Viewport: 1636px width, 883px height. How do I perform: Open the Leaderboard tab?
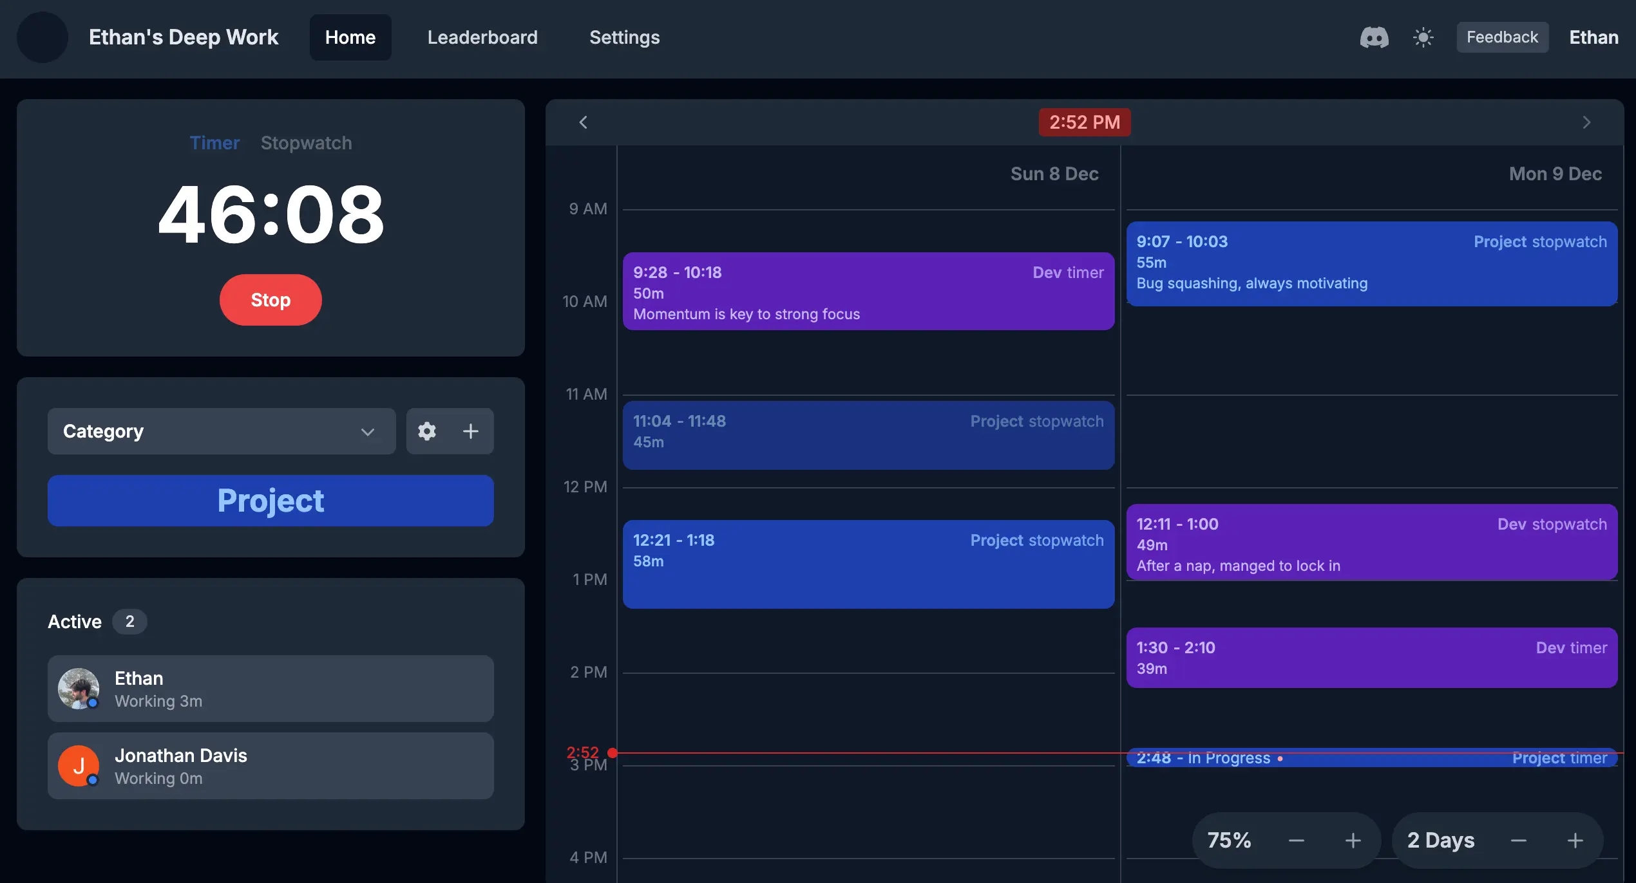point(482,37)
